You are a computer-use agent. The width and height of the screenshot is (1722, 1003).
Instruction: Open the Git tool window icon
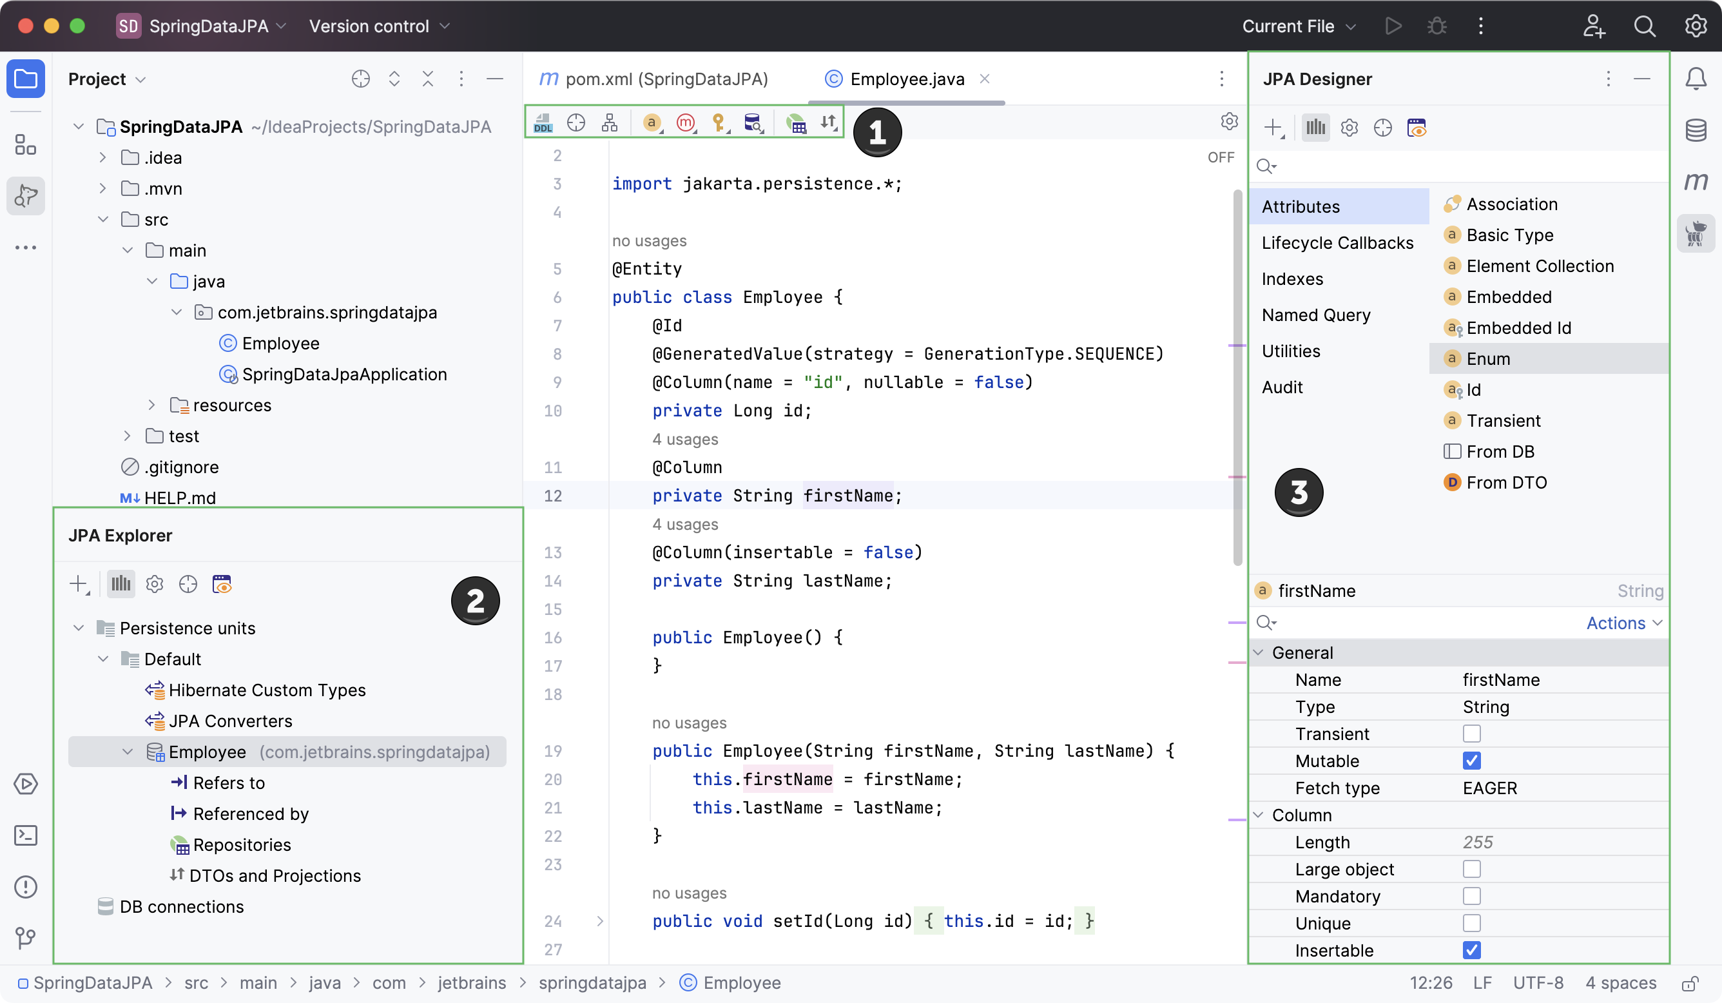(x=25, y=937)
